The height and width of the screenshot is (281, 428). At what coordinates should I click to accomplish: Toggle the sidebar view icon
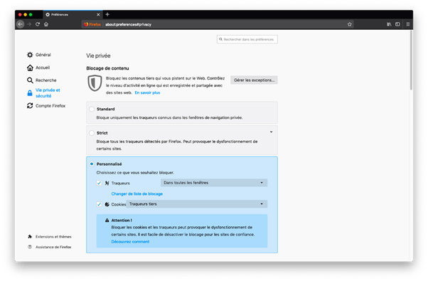[397, 24]
